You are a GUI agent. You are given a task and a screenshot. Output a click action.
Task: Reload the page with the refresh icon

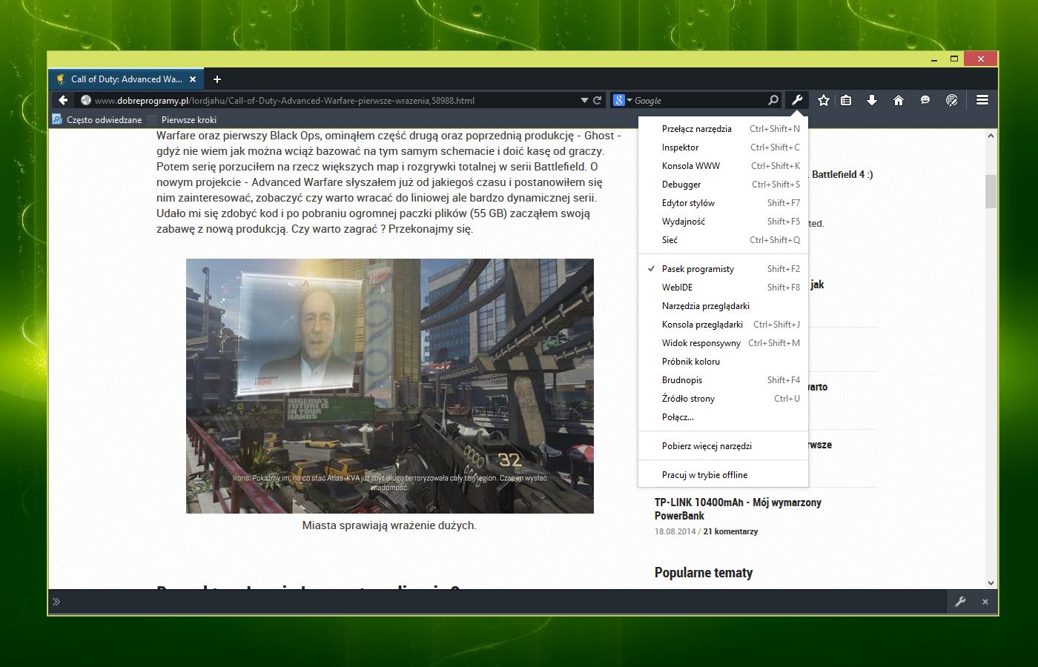(x=597, y=100)
